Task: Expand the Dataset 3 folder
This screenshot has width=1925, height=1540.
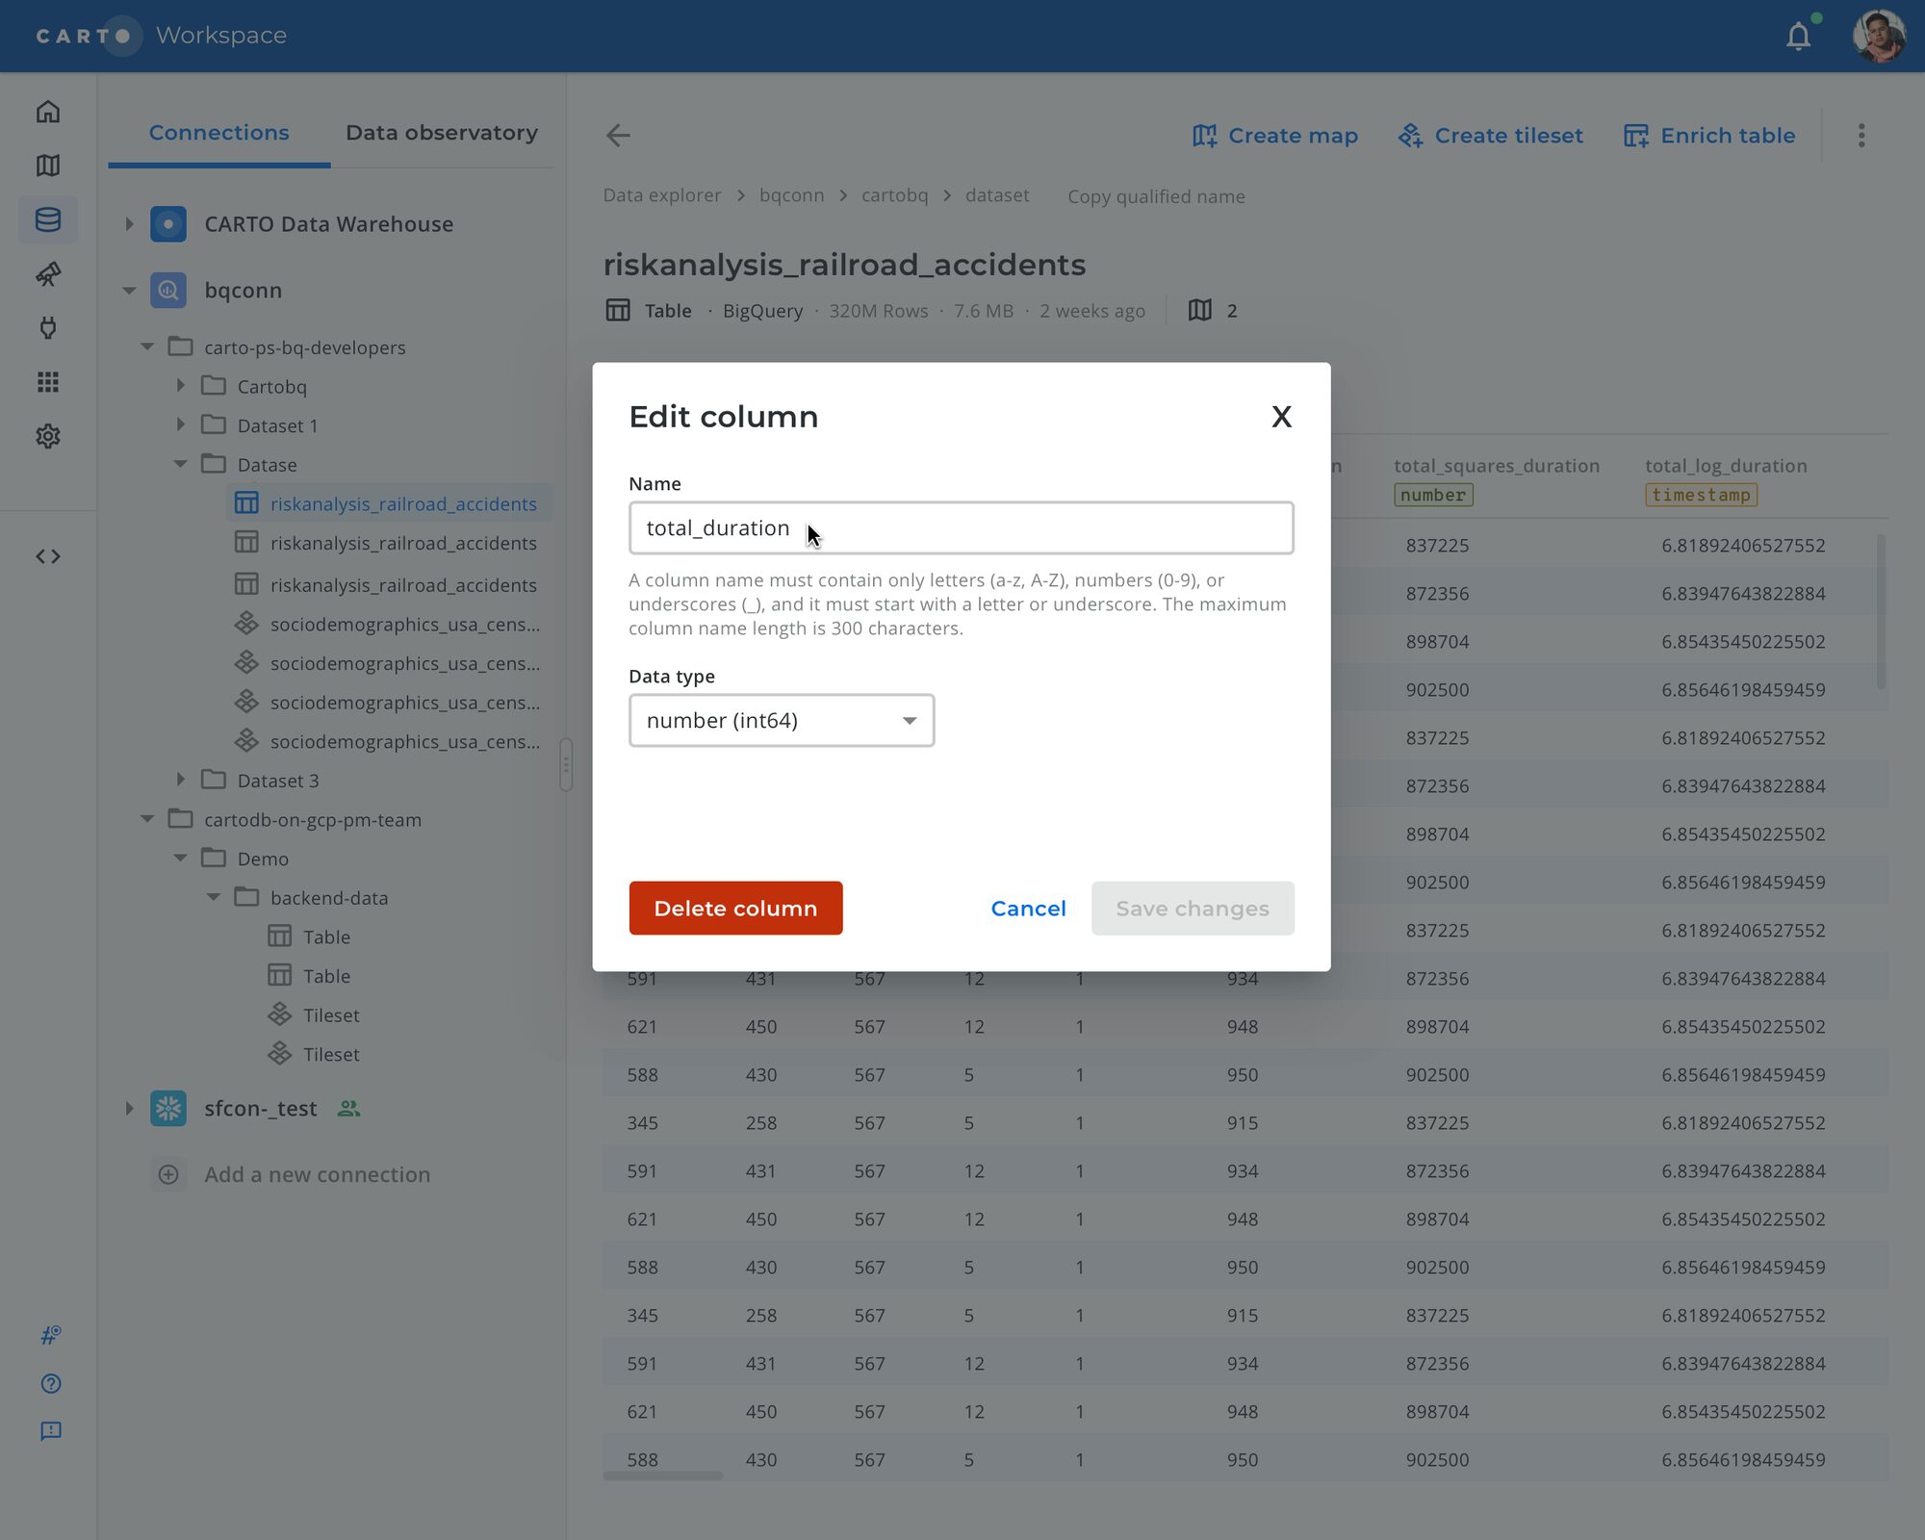Action: [x=180, y=780]
